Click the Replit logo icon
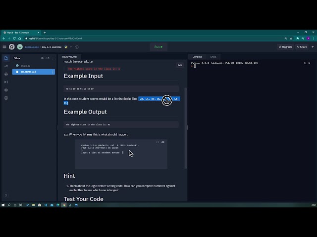 (12, 47)
